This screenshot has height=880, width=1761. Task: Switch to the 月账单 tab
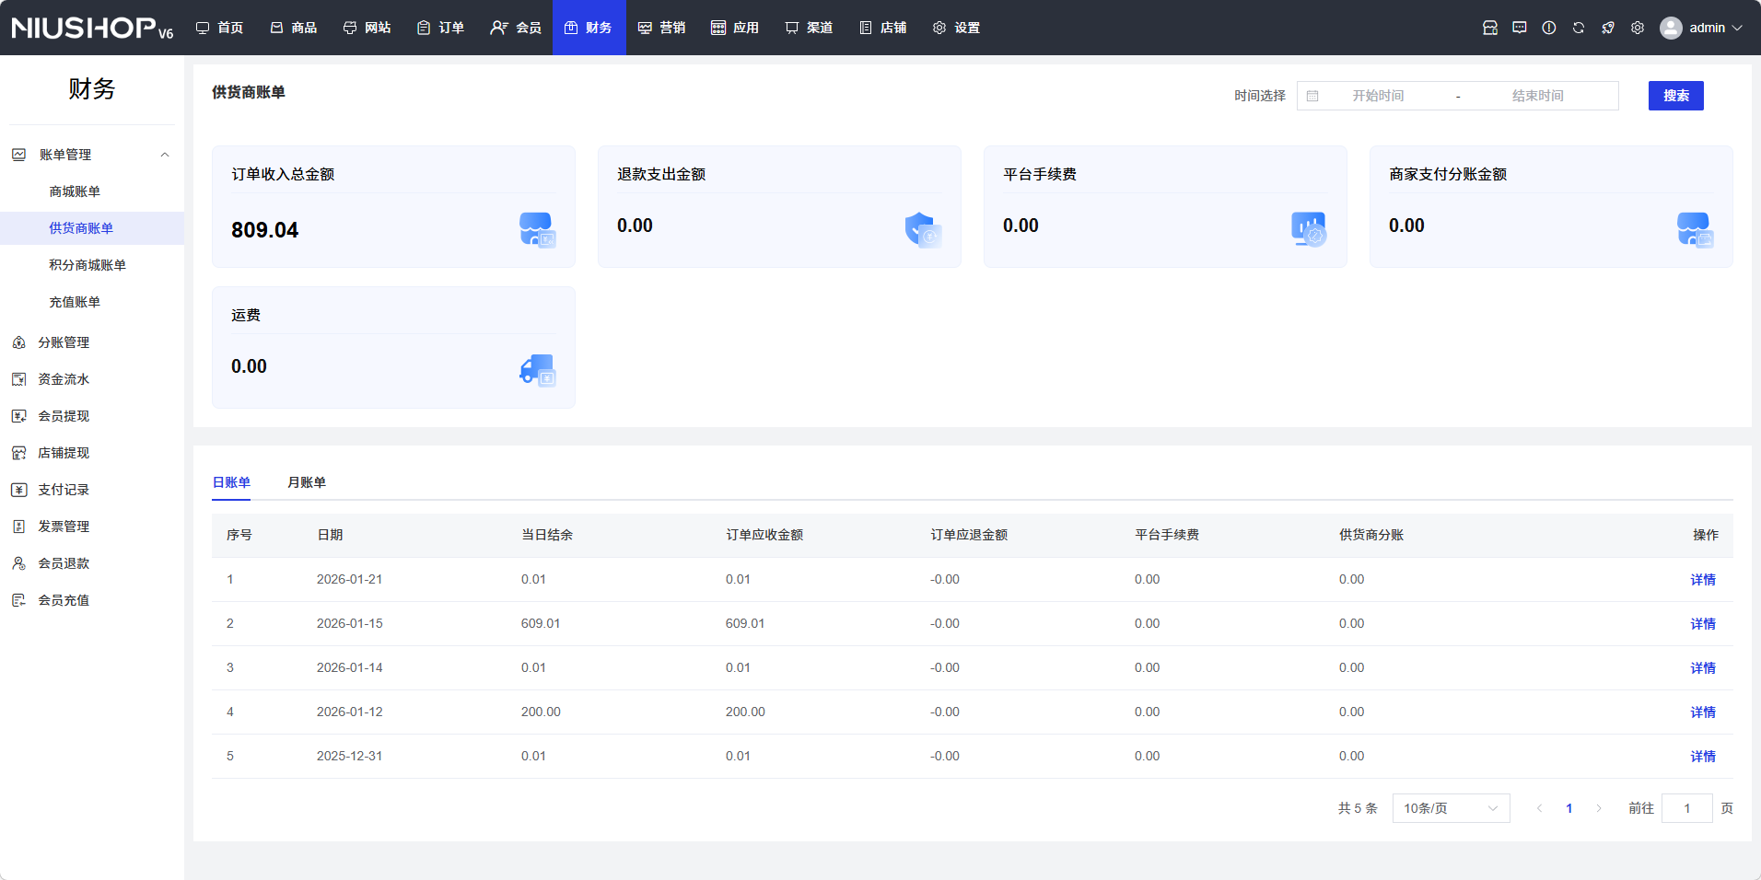coord(307,482)
